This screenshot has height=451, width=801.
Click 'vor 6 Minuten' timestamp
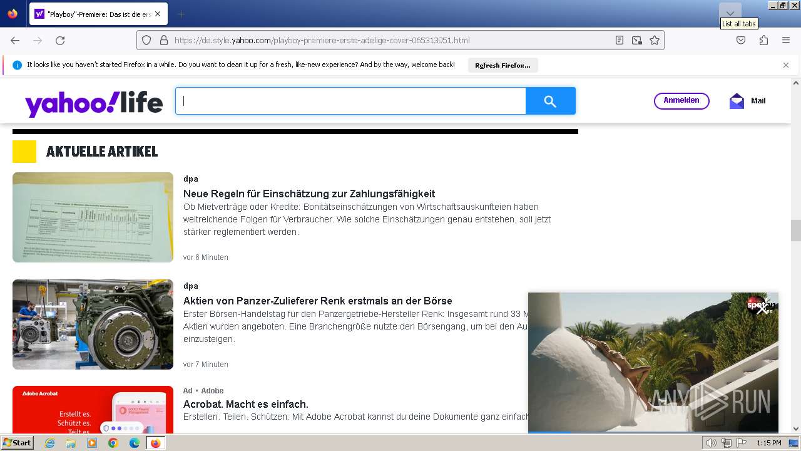[206, 257]
